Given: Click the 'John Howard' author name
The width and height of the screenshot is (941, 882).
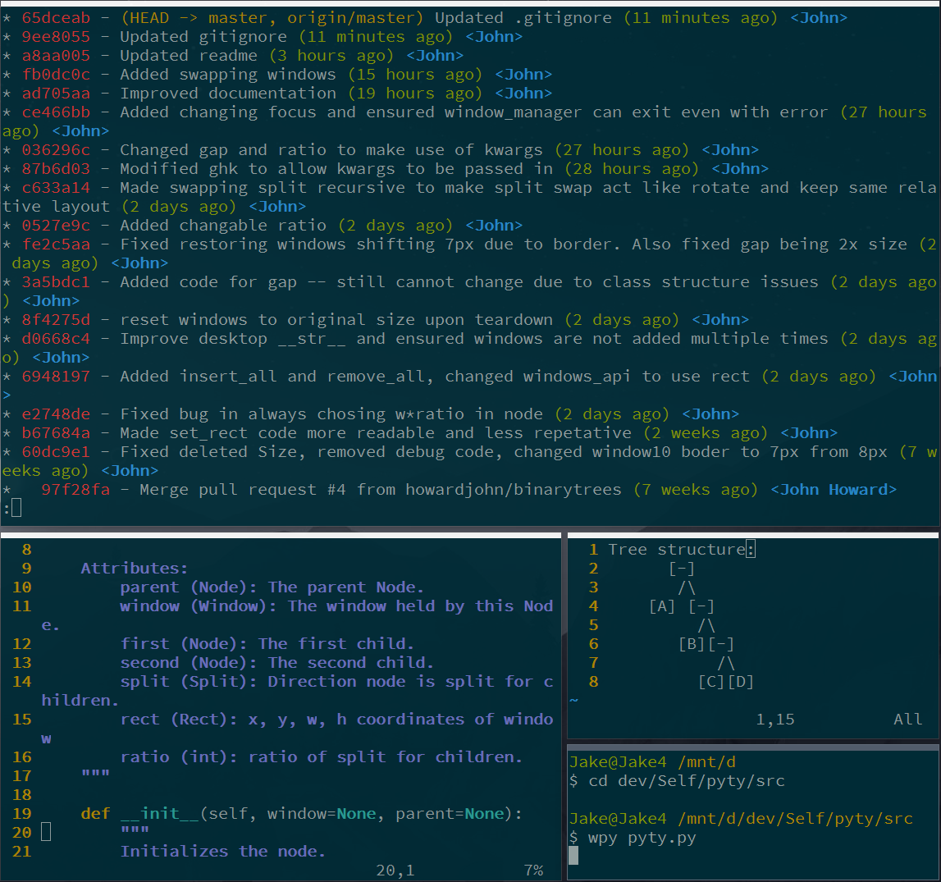Looking at the screenshot, I should [x=834, y=490].
